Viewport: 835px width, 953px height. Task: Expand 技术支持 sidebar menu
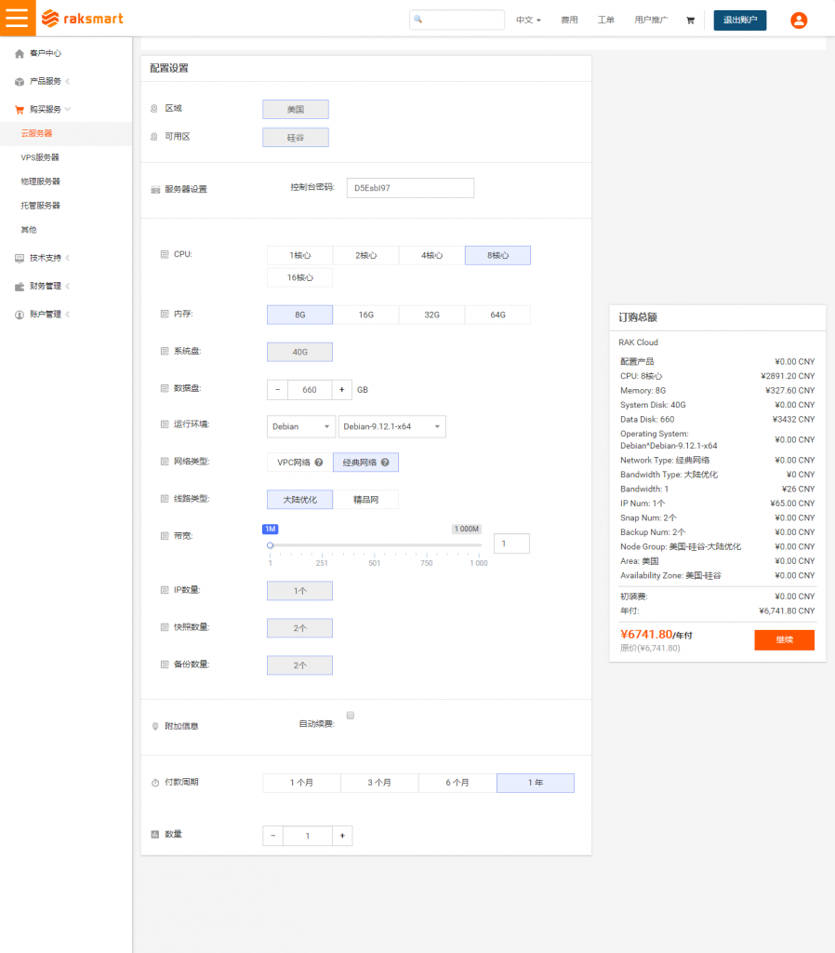pyautogui.click(x=46, y=258)
